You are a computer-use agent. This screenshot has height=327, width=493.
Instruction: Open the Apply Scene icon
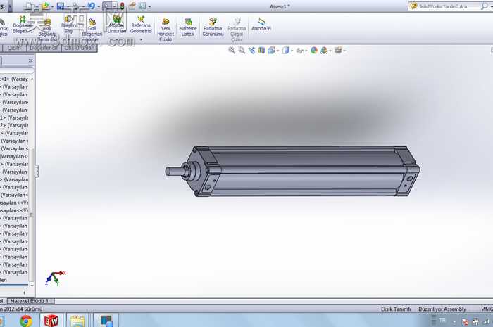coord(323,50)
